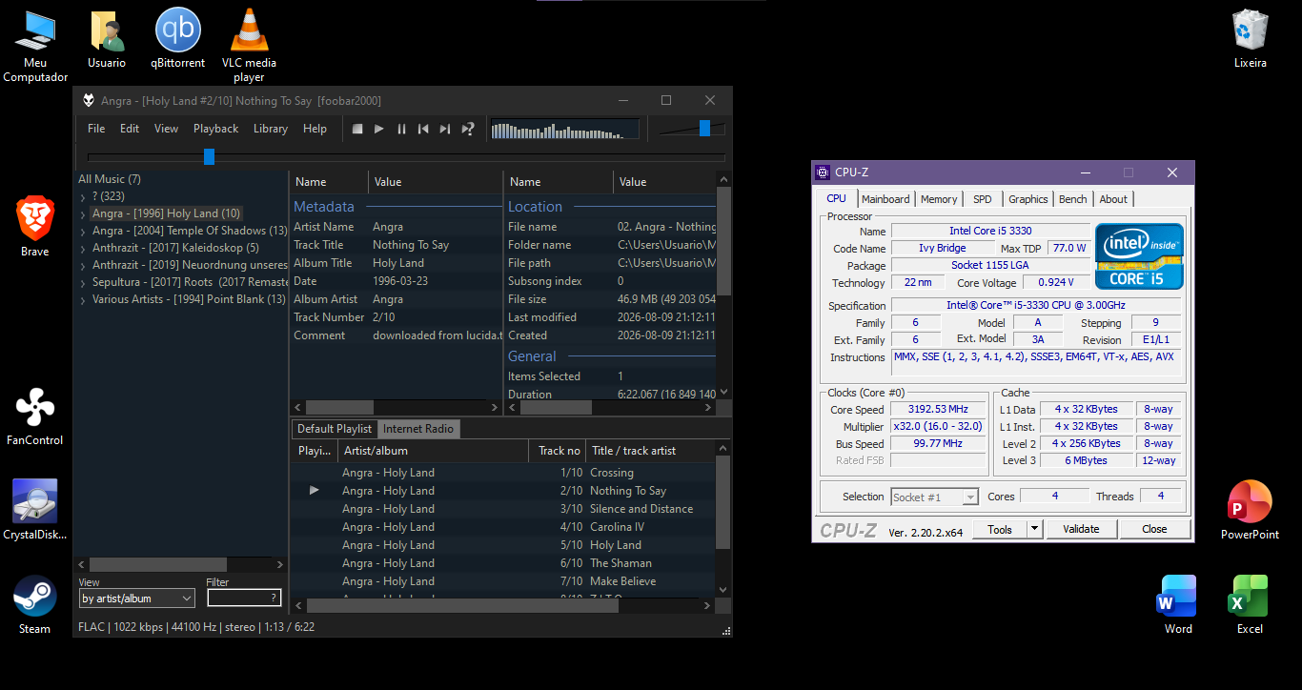Play a random track in foobar2000
Viewport: 1302px width, 690px height.
[x=468, y=129]
